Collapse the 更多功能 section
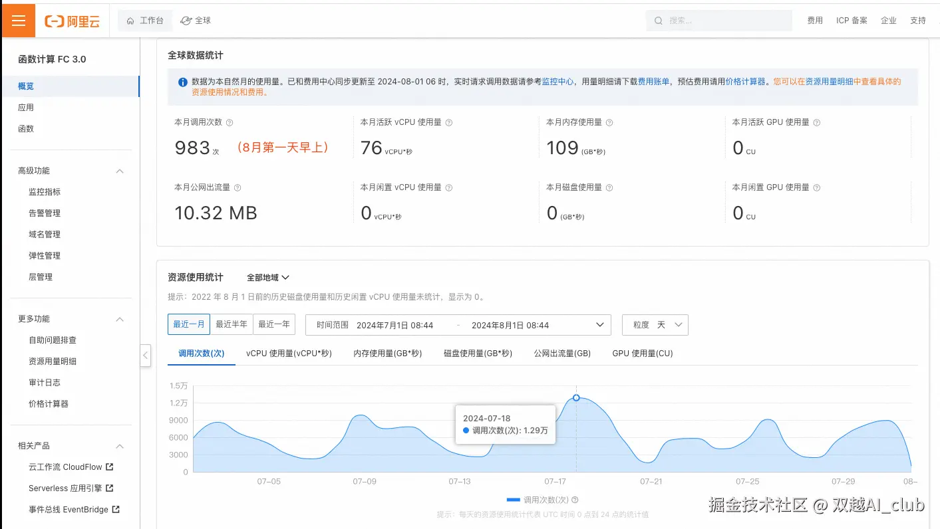This screenshot has width=940, height=529. (120, 319)
